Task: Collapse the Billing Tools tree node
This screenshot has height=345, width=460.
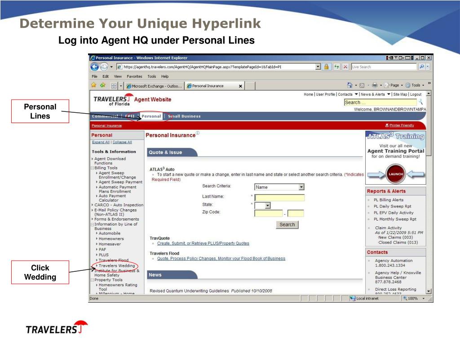Action: pos(93,168)
